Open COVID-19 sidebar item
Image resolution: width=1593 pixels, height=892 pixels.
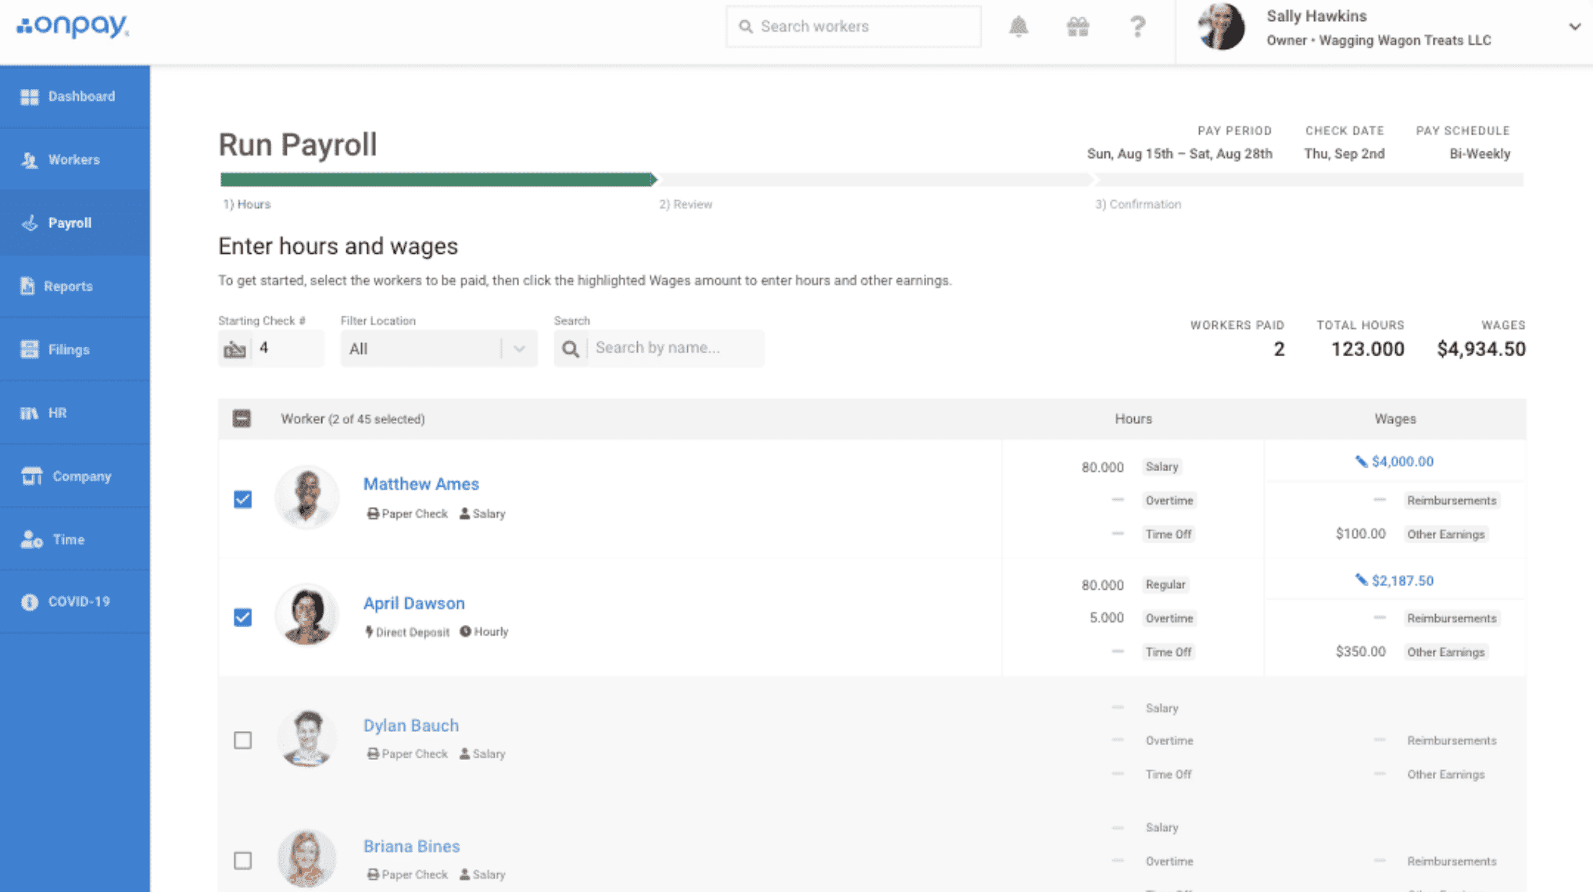coord(78,601)
